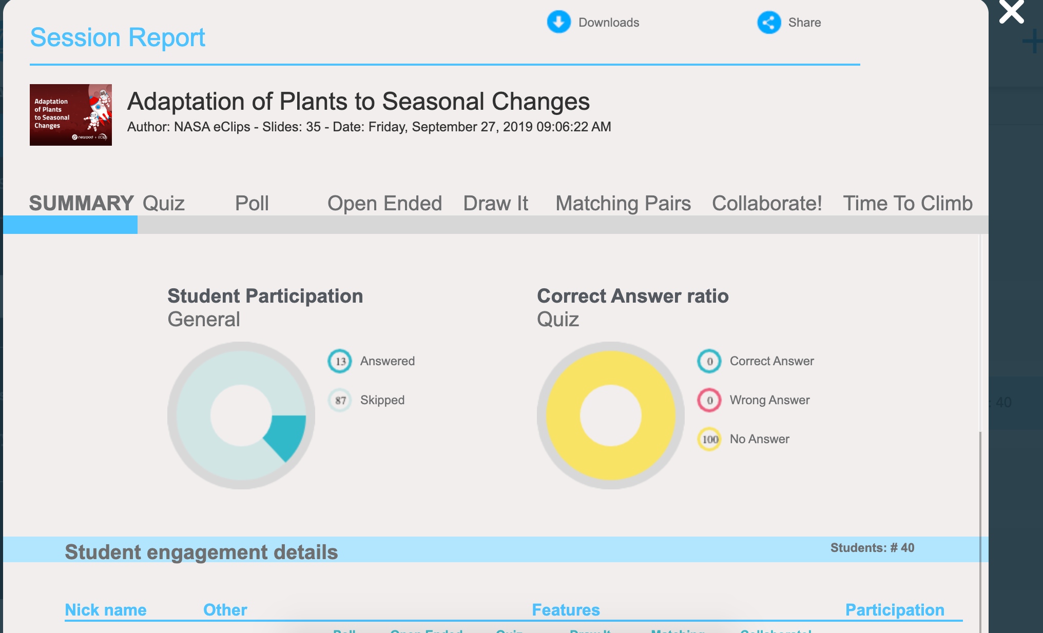Open the Draw It tab
The image size is (1043, 633).
tap(495, 203)
